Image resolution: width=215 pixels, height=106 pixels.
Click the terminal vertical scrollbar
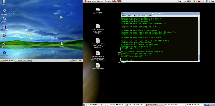(x=199, y=39)
